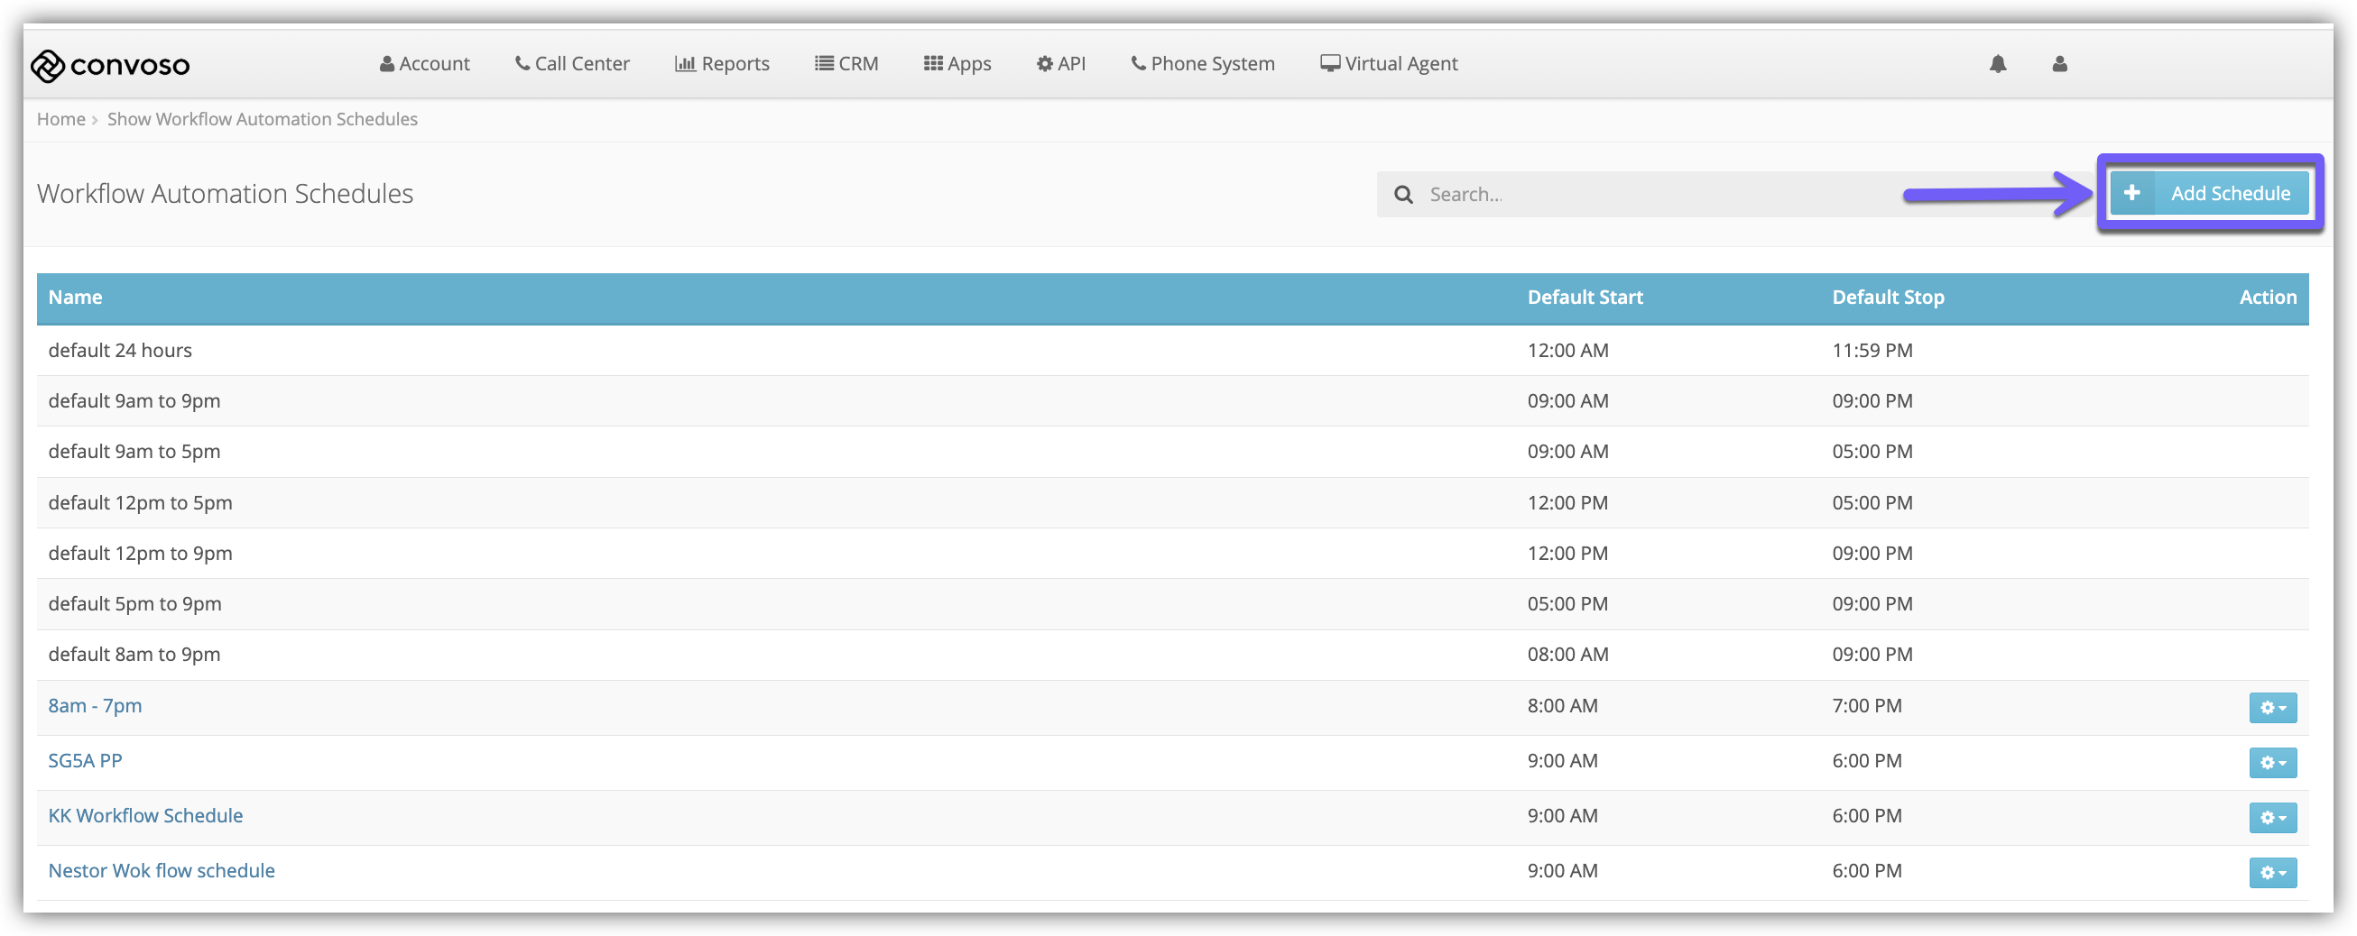Open the Apps menu
Image resolution: width=2357 pixels, height=936 pixels.
coord(957,64)
